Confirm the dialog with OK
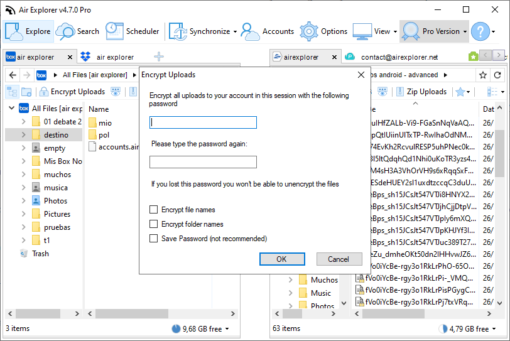510x341 pixels. pos(282,259)
